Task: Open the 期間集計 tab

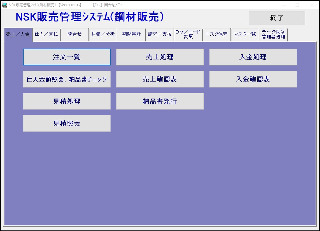Action: (x=131, y=34)
